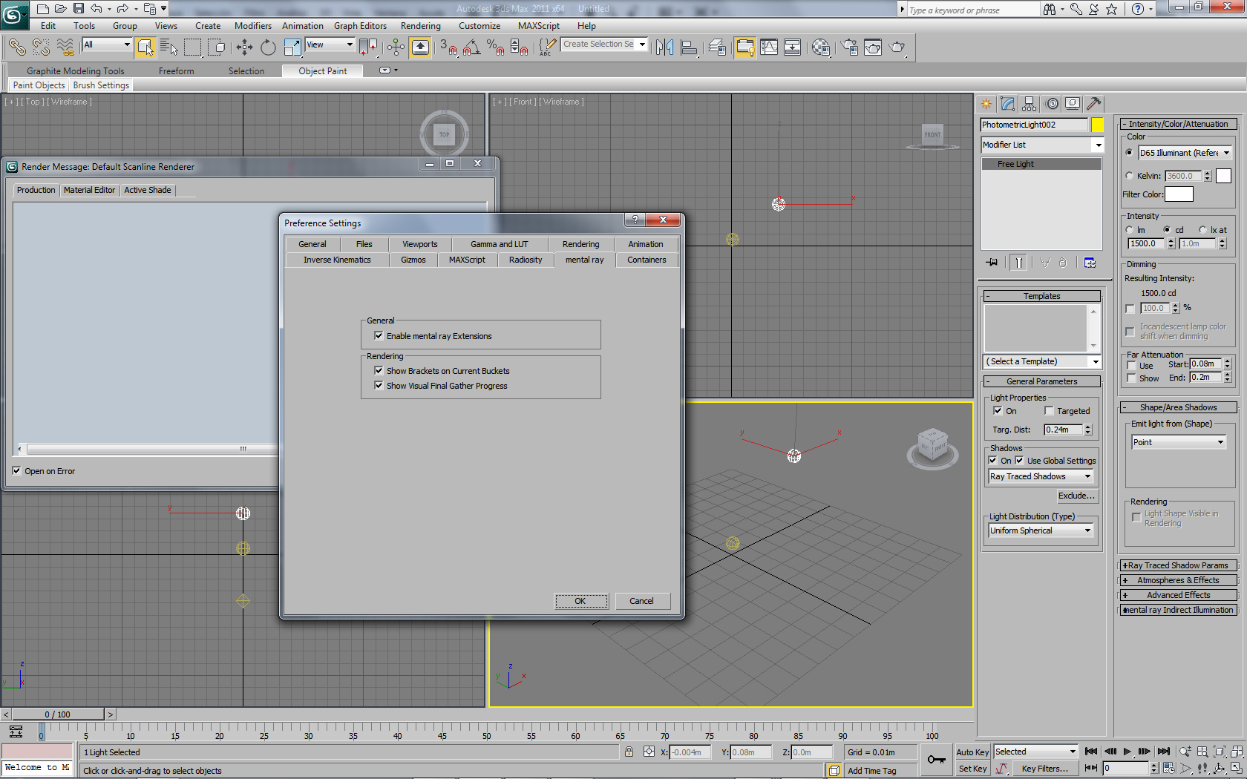
Task: Click the Configure Modifier Sets icon
Action: pos(1090,263)
